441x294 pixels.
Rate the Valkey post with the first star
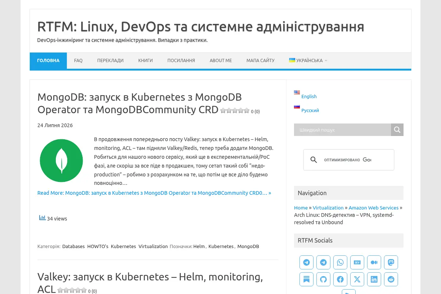(60, 290)
